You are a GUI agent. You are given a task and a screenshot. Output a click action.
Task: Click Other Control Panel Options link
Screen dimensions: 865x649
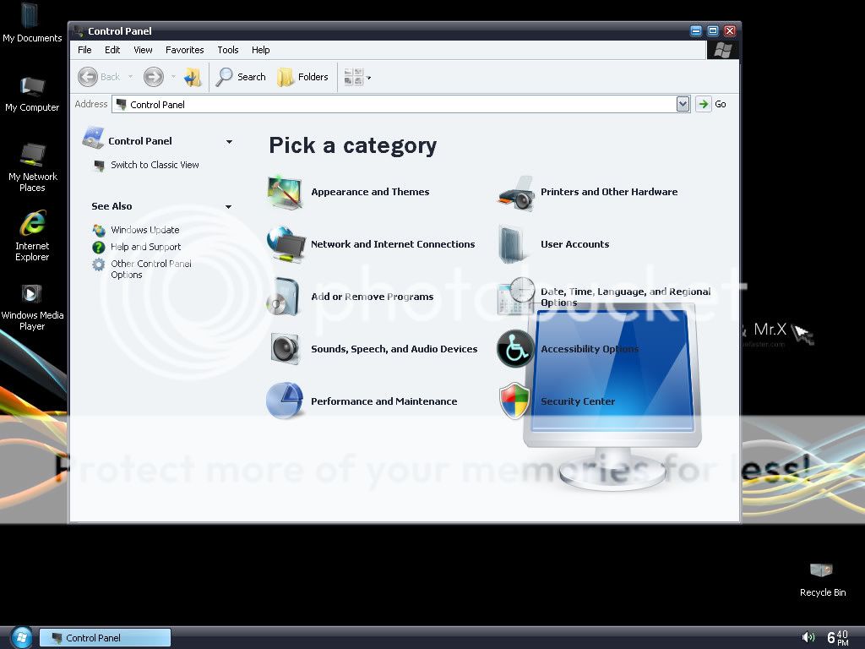[x=150, y=269]
